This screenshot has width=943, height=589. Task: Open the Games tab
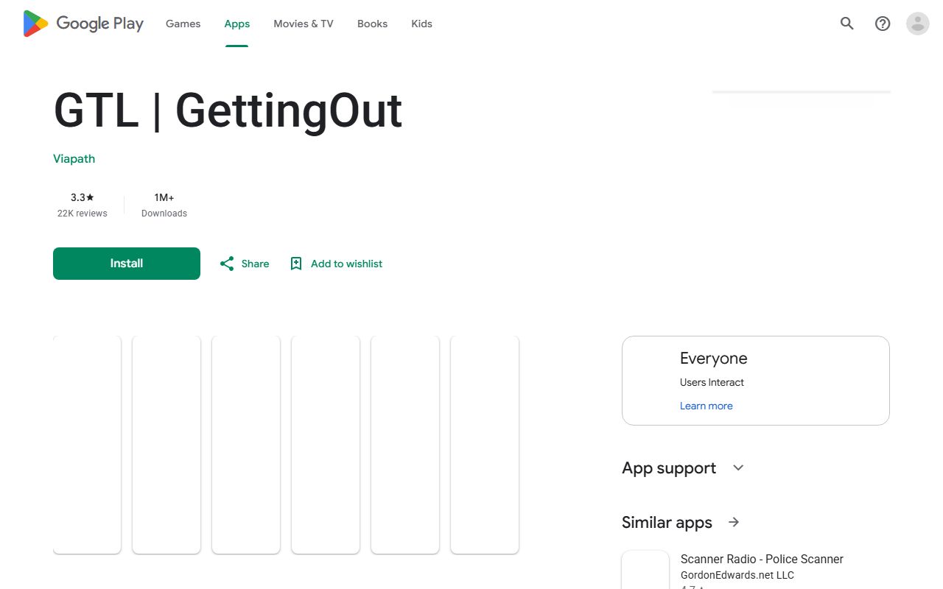(x=183, y=24)
